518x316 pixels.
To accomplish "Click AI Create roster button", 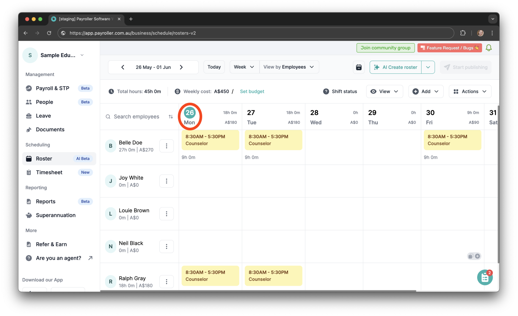I will click(x=396, y=67).
